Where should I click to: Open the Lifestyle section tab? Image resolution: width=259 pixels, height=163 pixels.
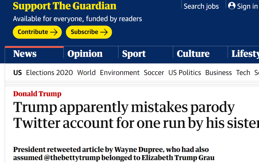point(245,54)
